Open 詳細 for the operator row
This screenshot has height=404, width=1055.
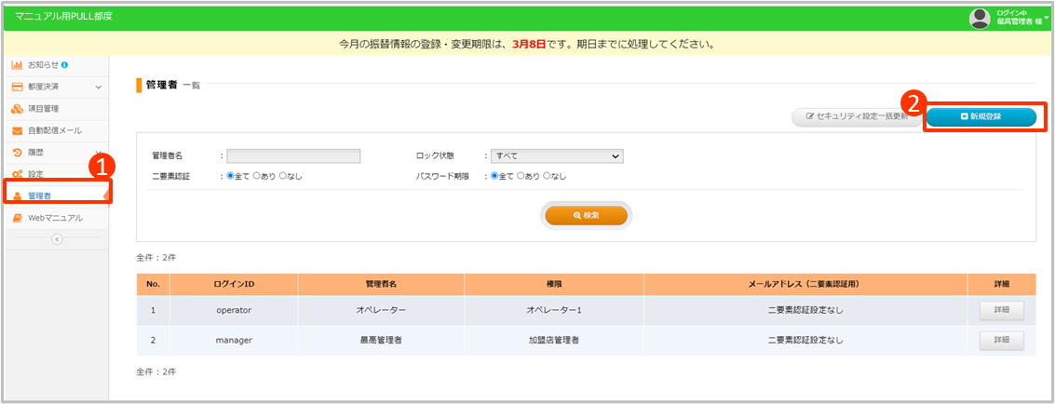point(1001,310)
